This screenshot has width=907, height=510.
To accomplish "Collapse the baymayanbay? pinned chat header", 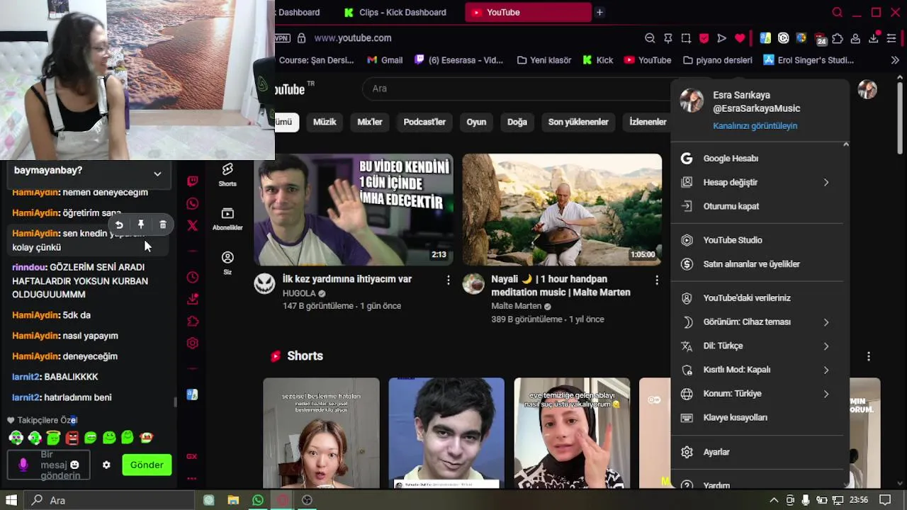I will (157, 174).
